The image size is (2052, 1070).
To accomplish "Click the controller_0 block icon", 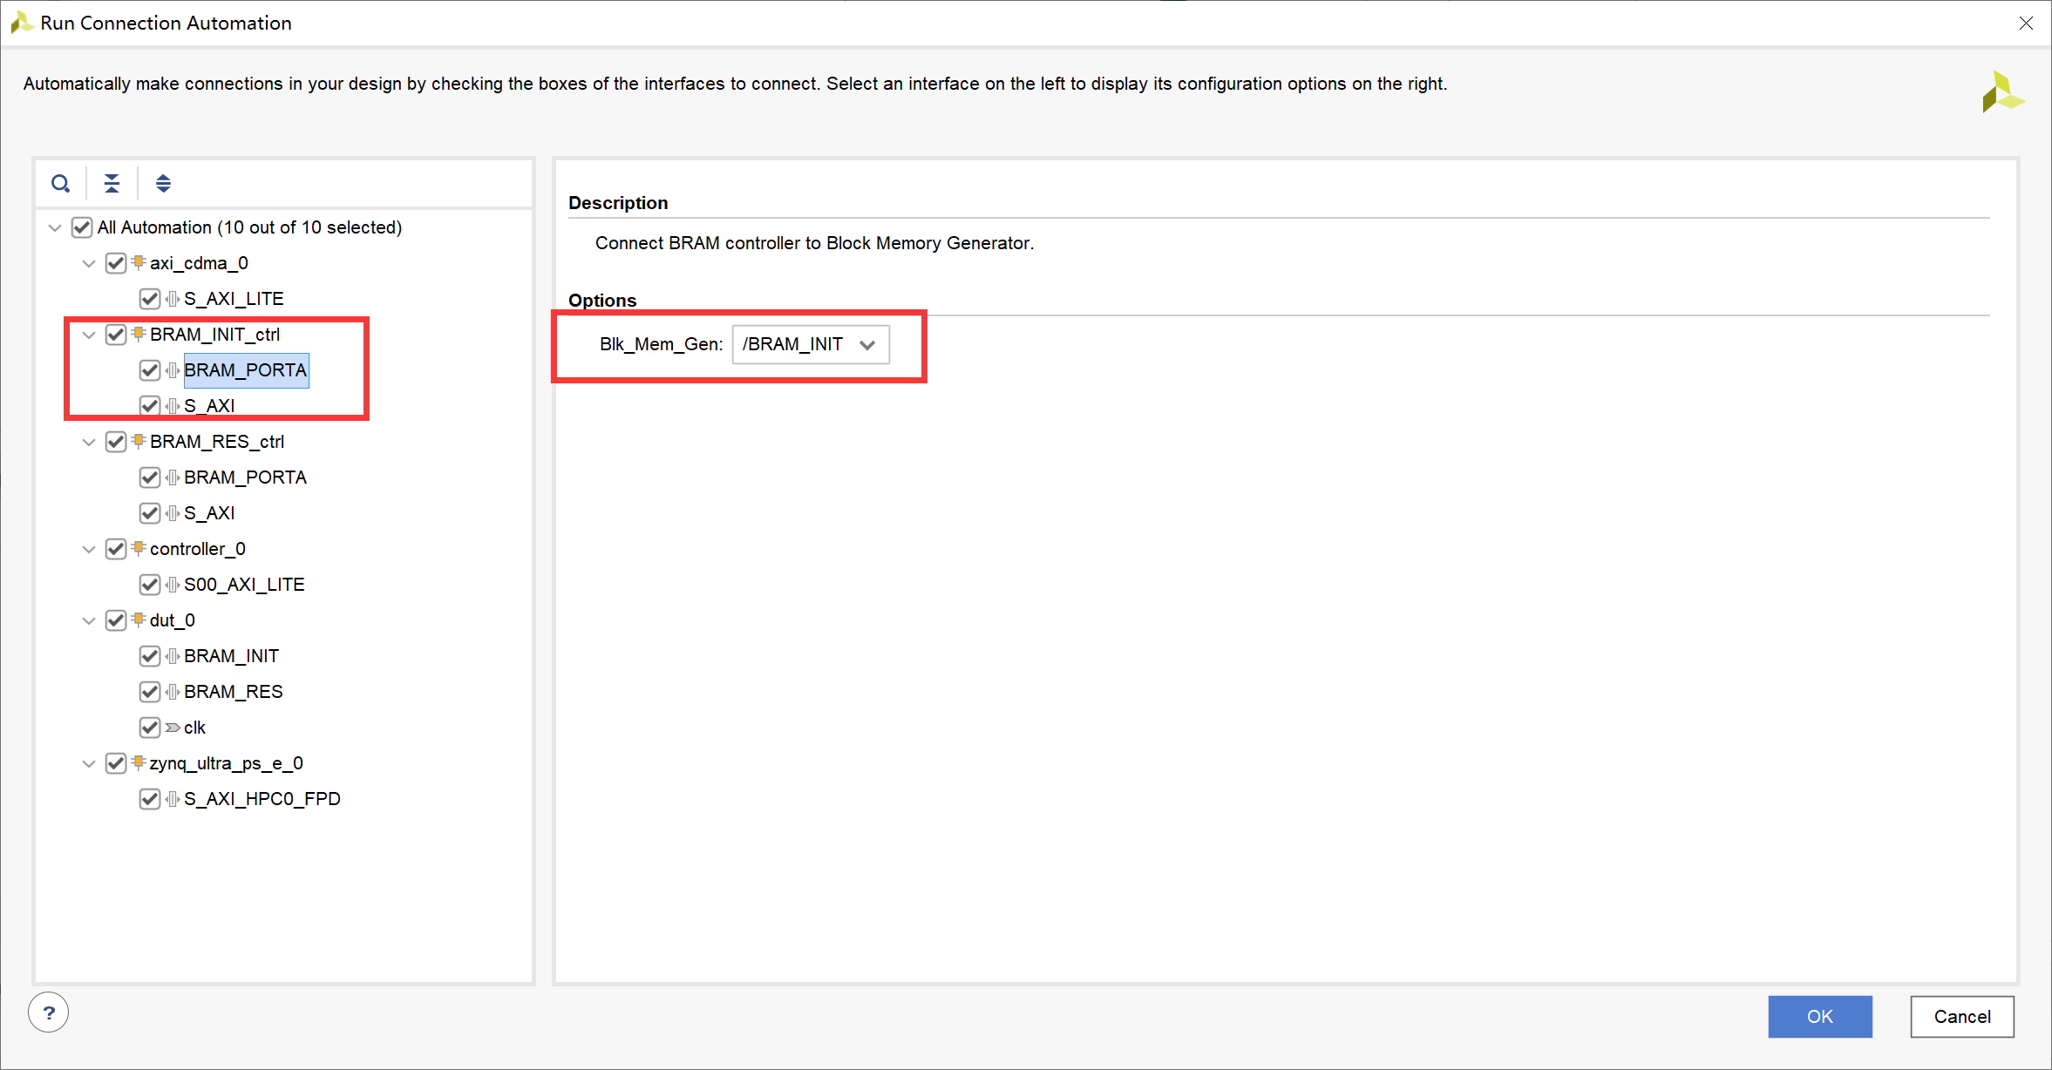I will [139, 548].
